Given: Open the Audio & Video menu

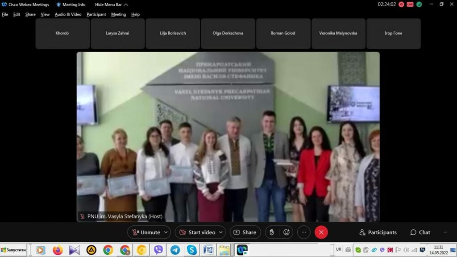Looking at the screenshot, I should coord(68,14).
